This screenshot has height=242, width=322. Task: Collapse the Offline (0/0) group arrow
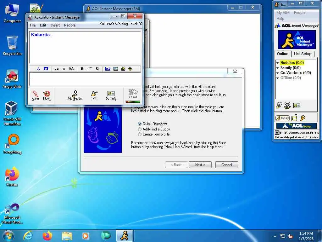point(277,78)
